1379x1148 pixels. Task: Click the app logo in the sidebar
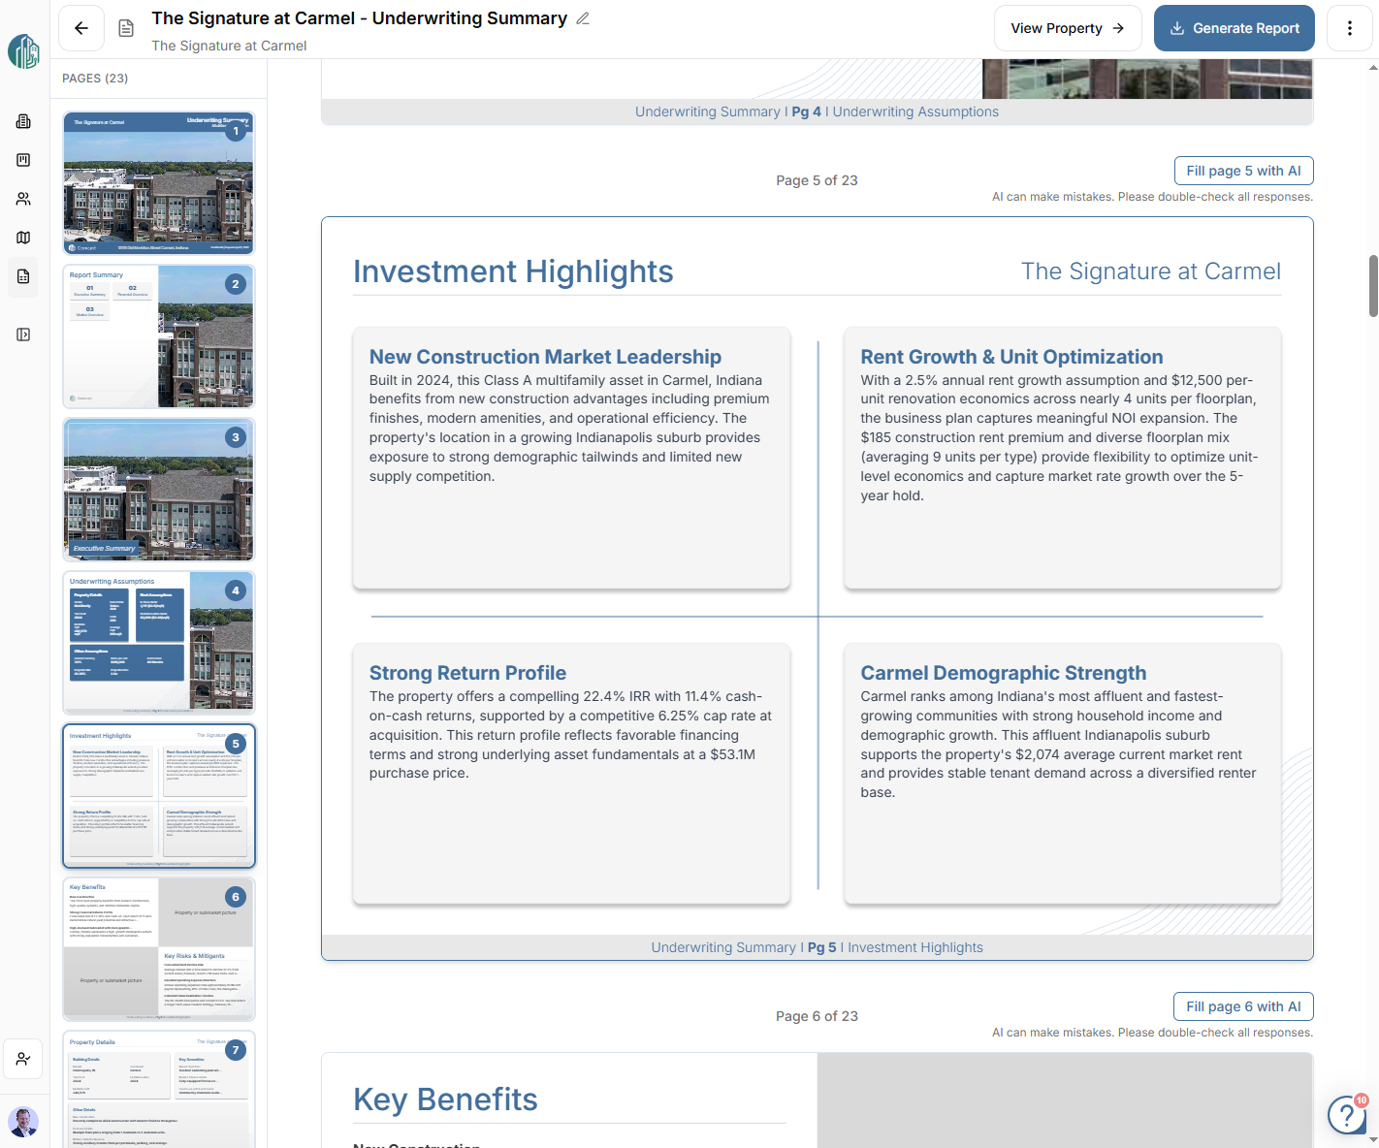24,50
